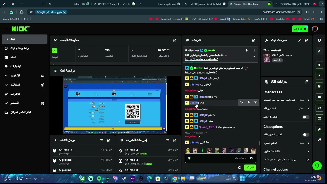This screenshot has width=327, height=184.
Task: Click the note icon in right sidebar
Action: pyautogui.click(x=319, y=86)
